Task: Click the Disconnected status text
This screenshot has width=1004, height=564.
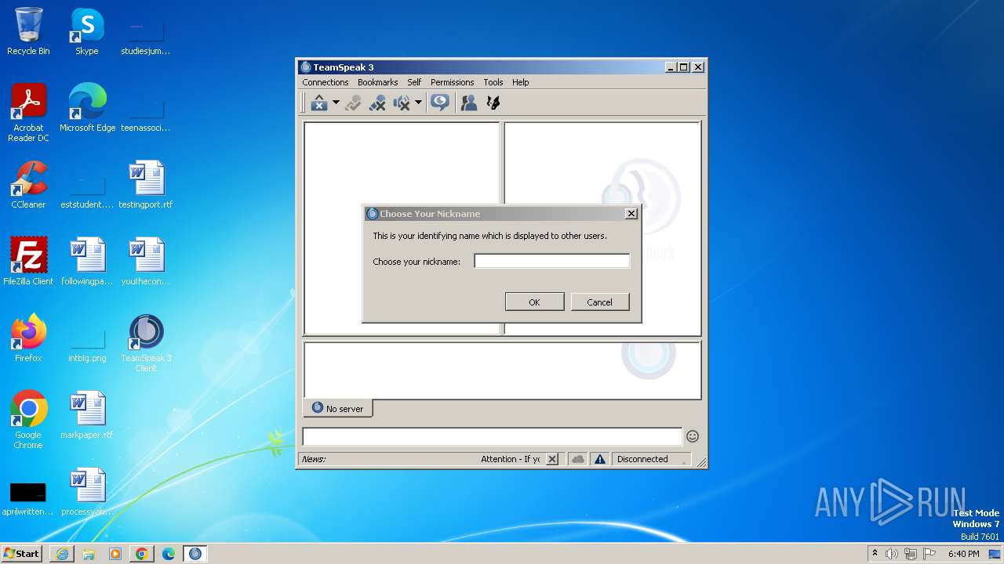Action: coord(642,459)
